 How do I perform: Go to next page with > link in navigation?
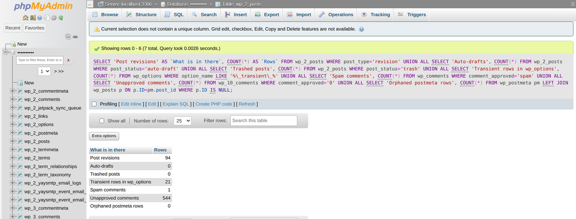[x=55, y=71]
